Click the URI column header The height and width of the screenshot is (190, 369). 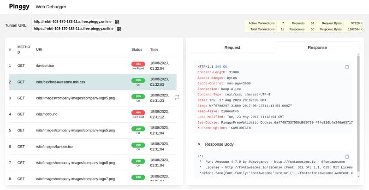coord(39,50)
